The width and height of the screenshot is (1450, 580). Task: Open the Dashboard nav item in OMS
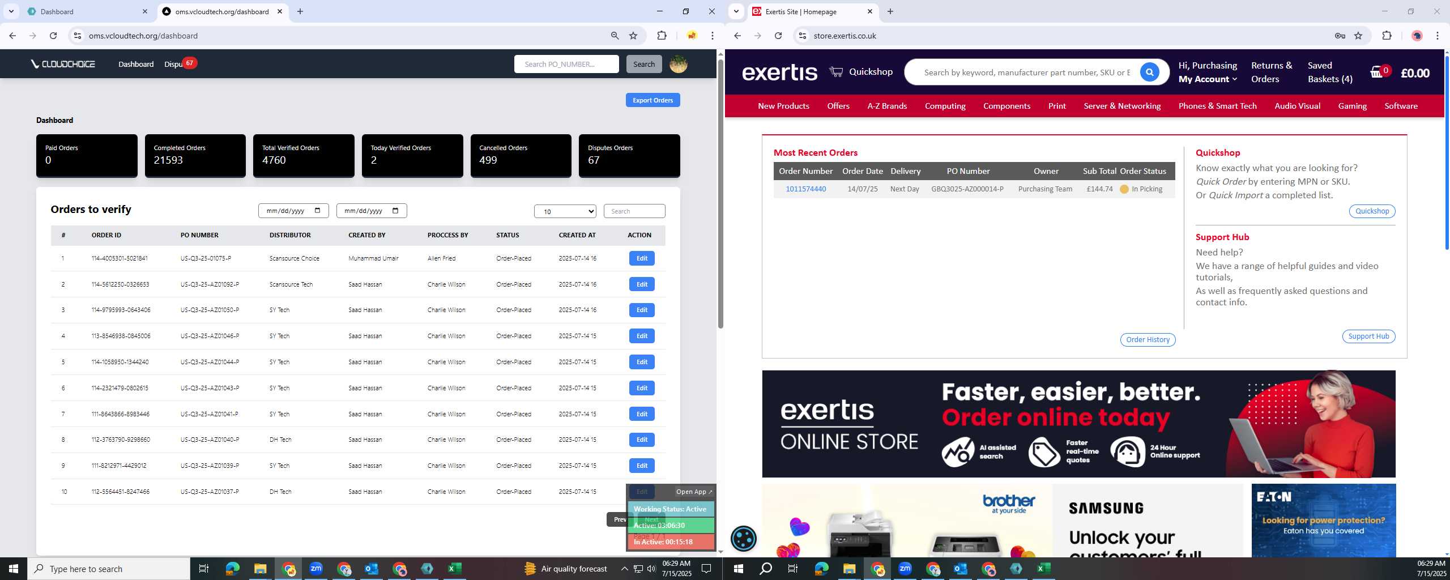(x=136, y=64)
